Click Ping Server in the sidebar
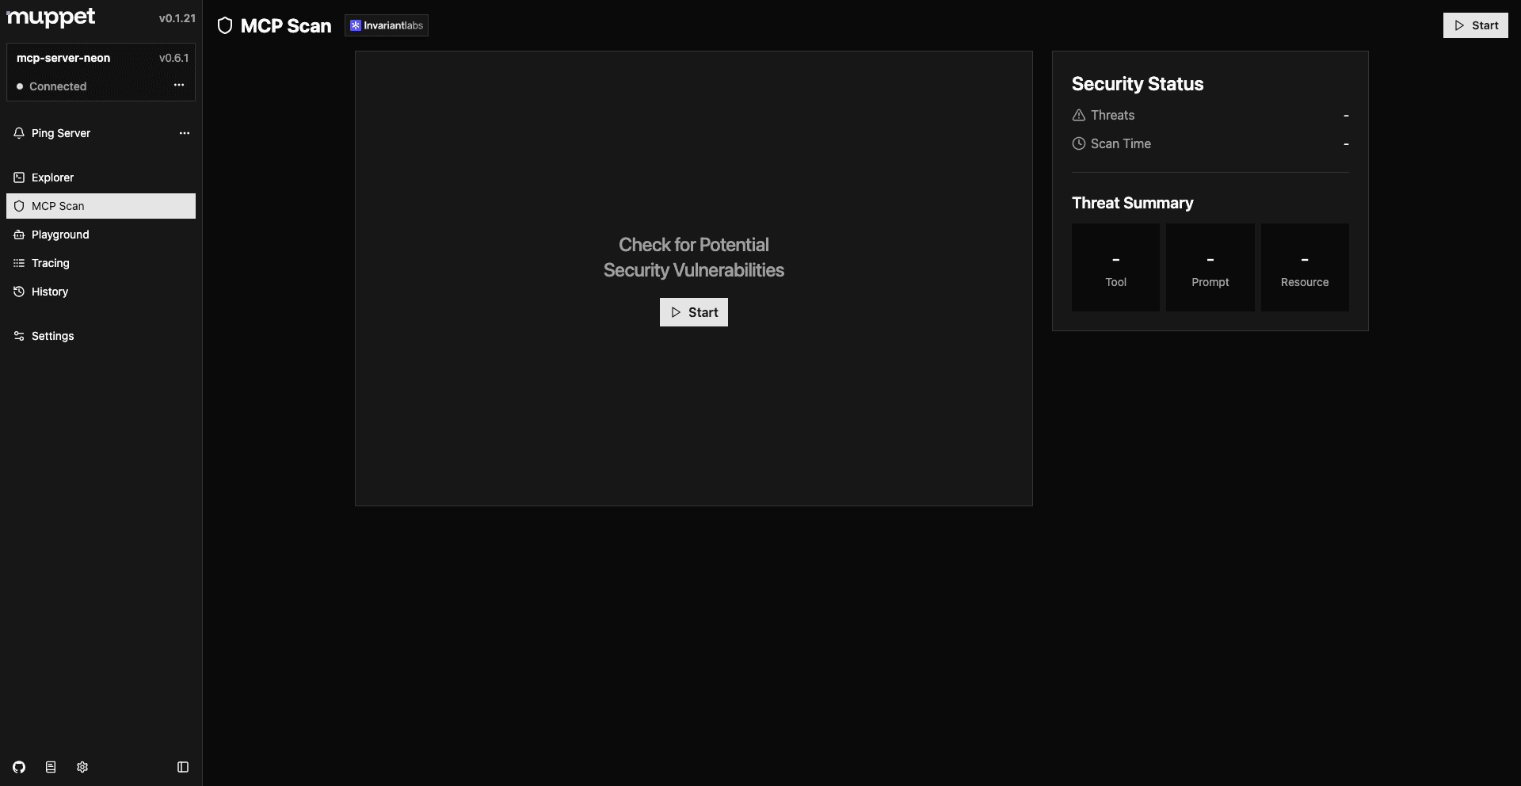The image size is (1521, 786). coord(61,133)
